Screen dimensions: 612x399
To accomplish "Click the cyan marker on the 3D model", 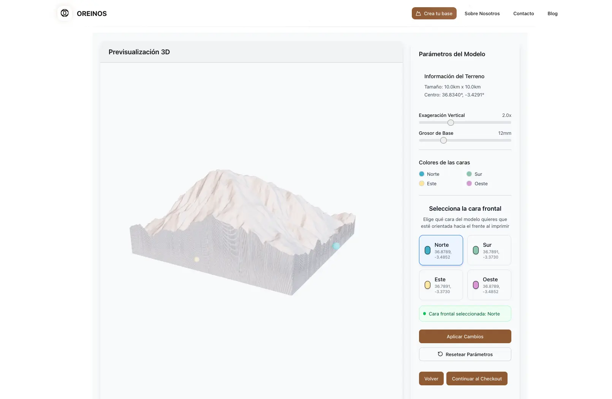I will click(336, 246).
